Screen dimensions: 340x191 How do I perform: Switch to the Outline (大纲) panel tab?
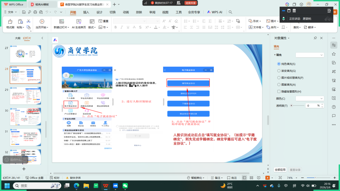[x=18, y=38]
